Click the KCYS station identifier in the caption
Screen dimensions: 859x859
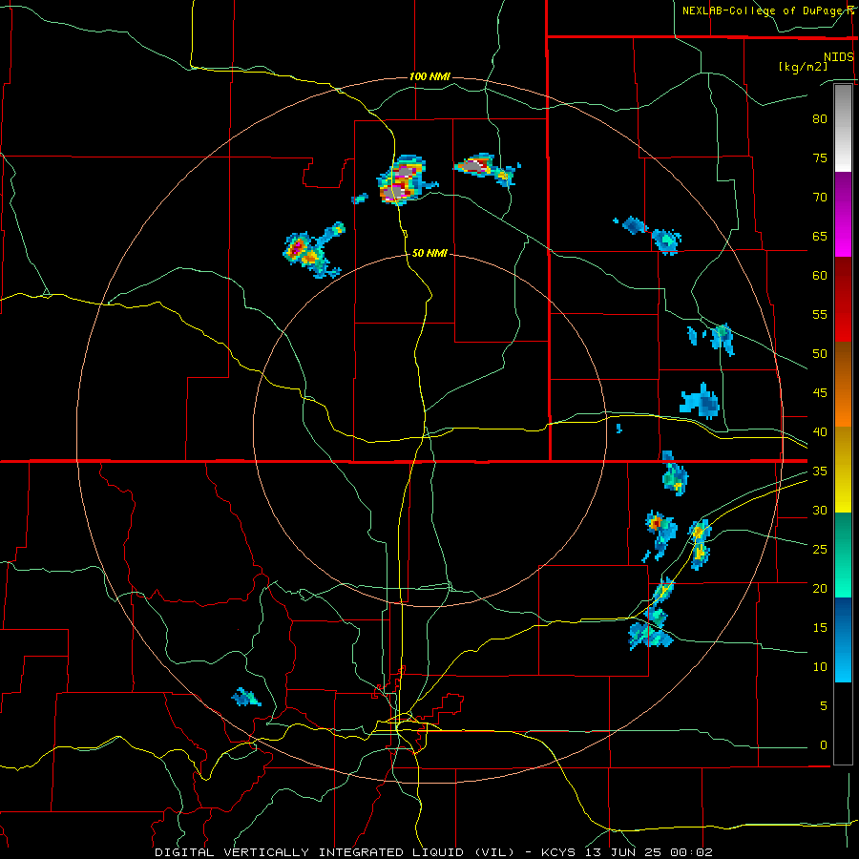558,852
